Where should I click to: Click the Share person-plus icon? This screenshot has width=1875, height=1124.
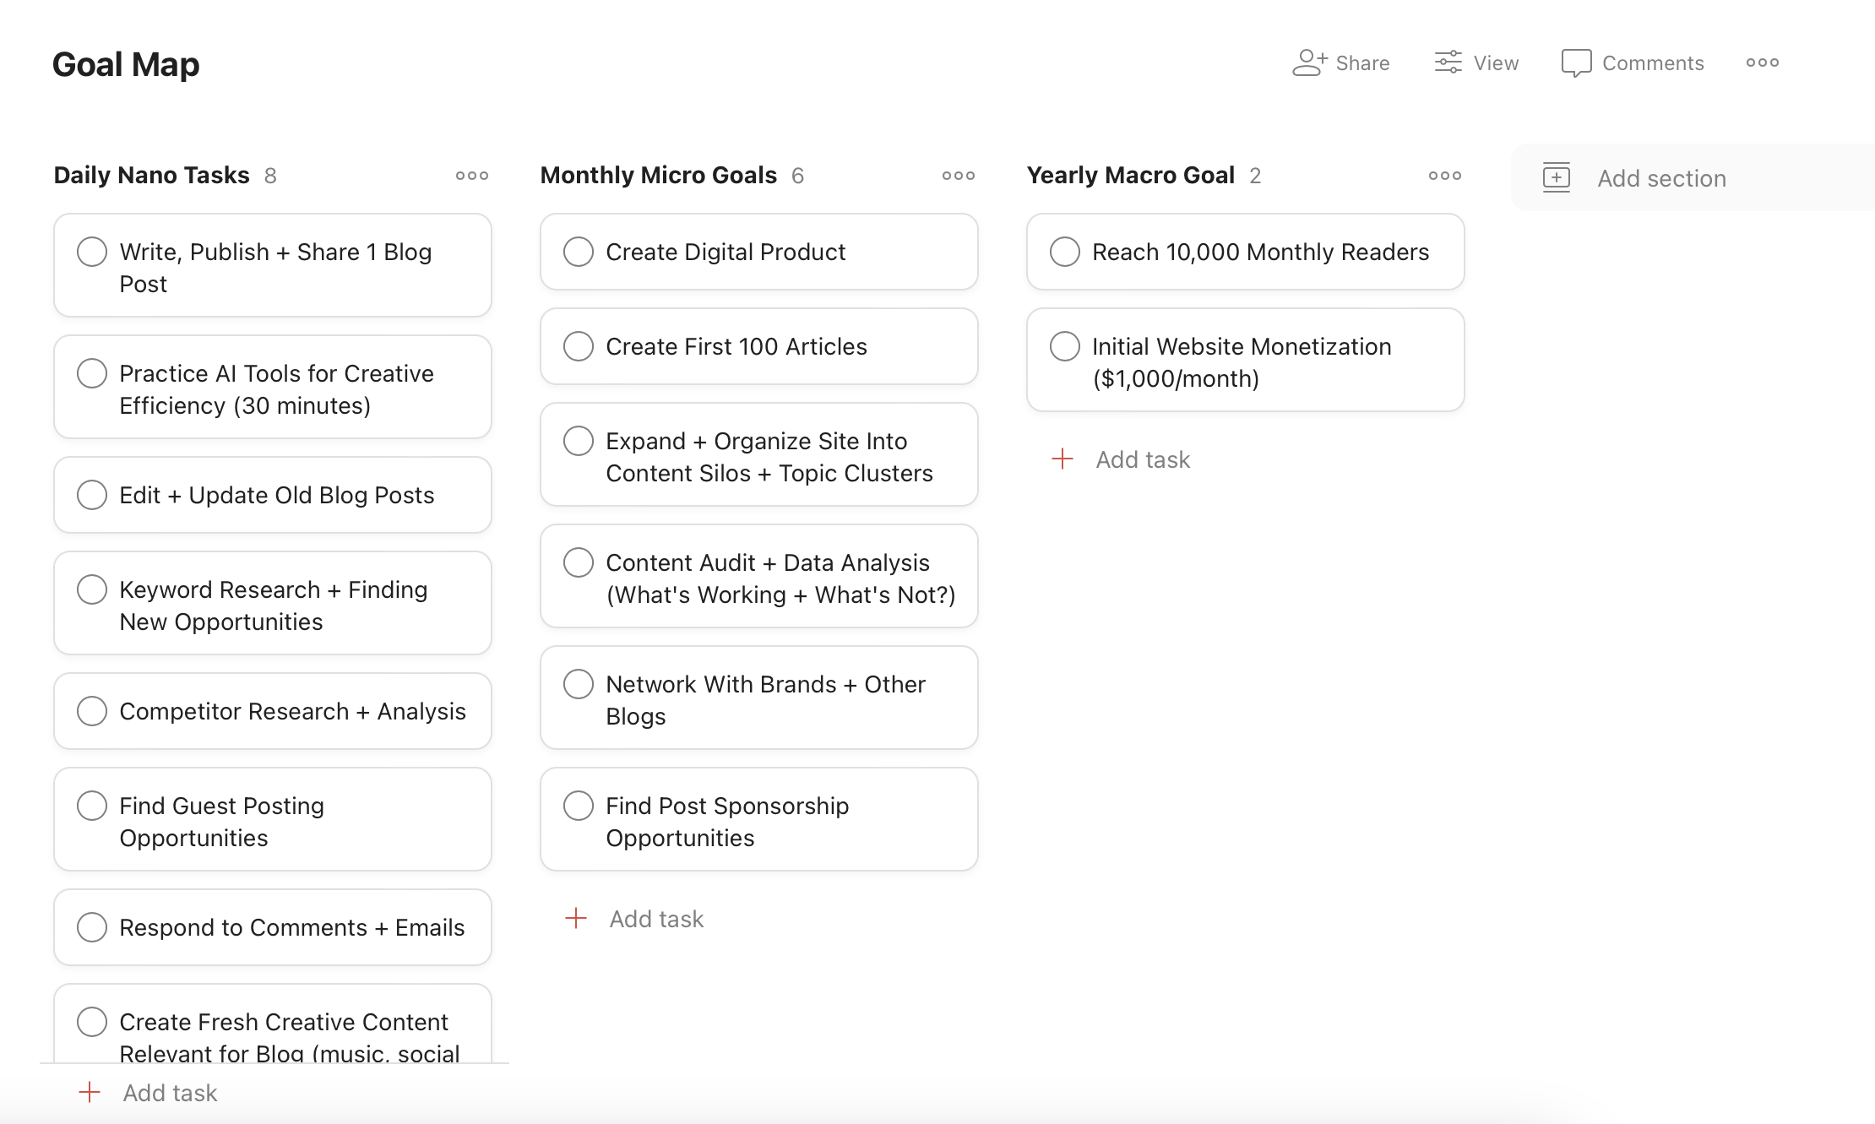[1309, 62]
